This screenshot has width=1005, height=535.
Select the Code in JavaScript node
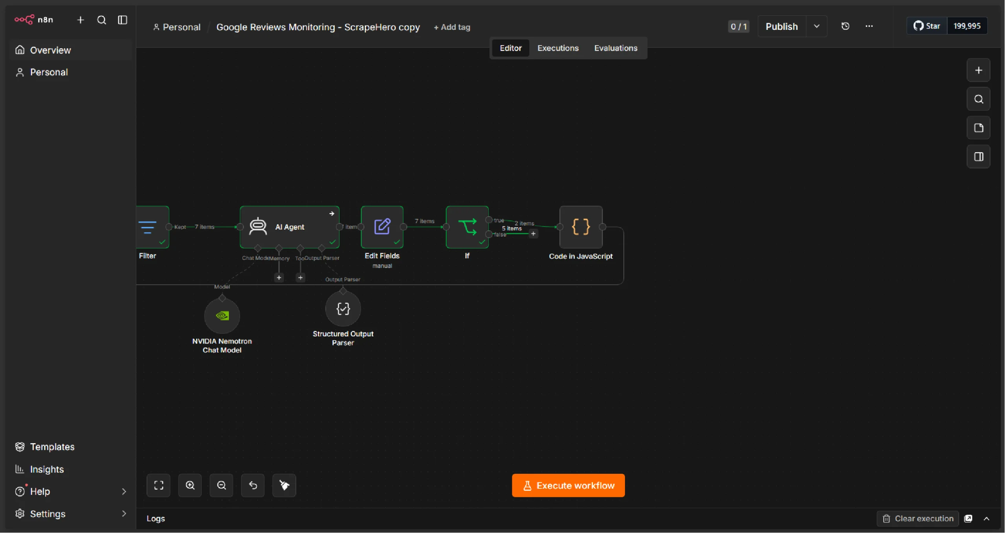[x=581, y=227]
